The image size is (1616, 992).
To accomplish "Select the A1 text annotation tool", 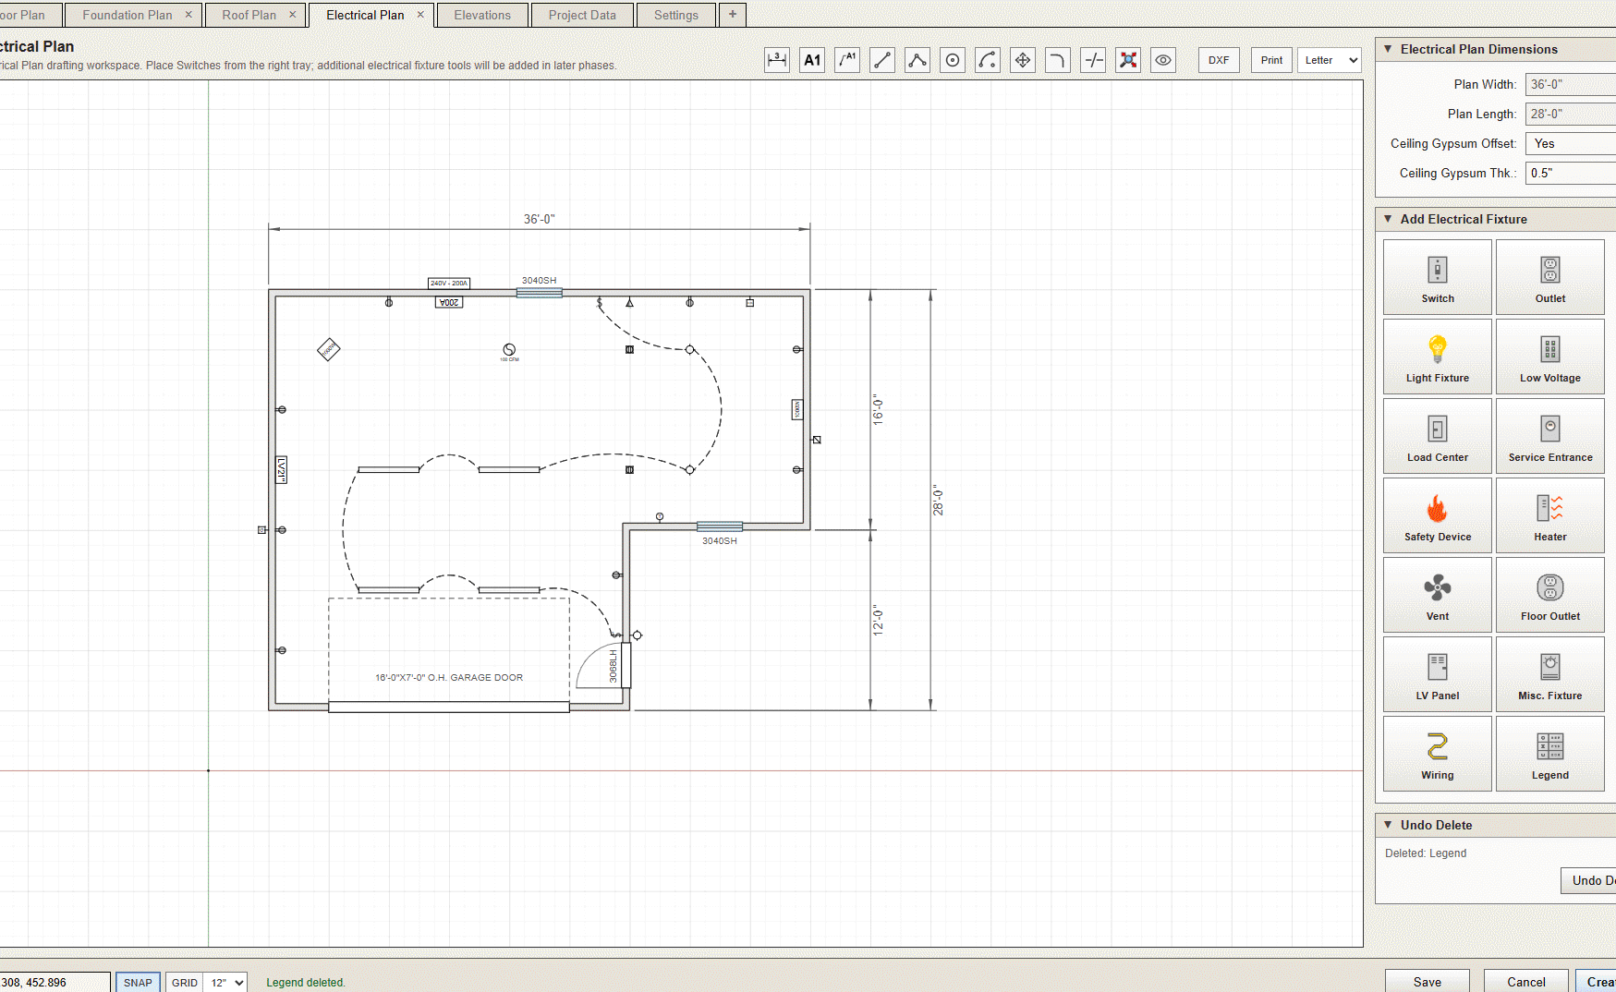I will (812, 60).
